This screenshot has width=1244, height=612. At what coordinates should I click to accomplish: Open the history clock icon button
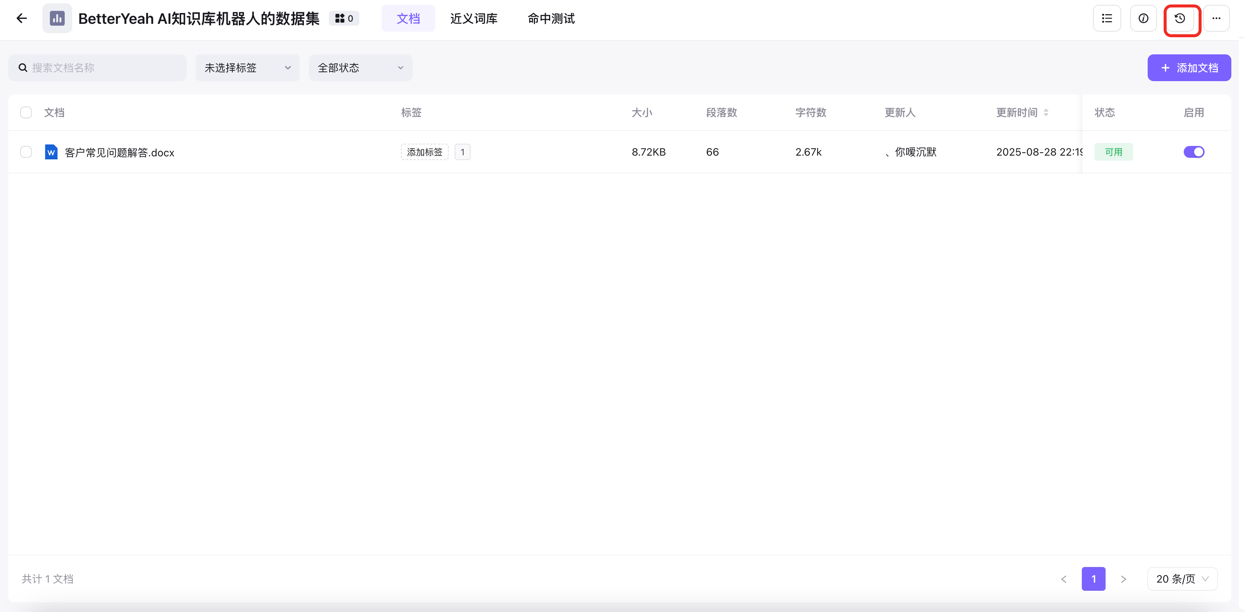[1180, 18]
